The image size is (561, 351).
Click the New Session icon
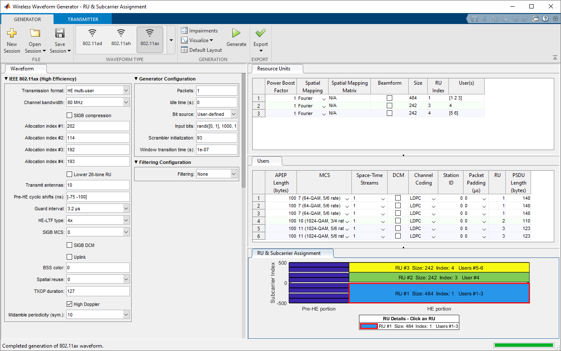[12, 34]
